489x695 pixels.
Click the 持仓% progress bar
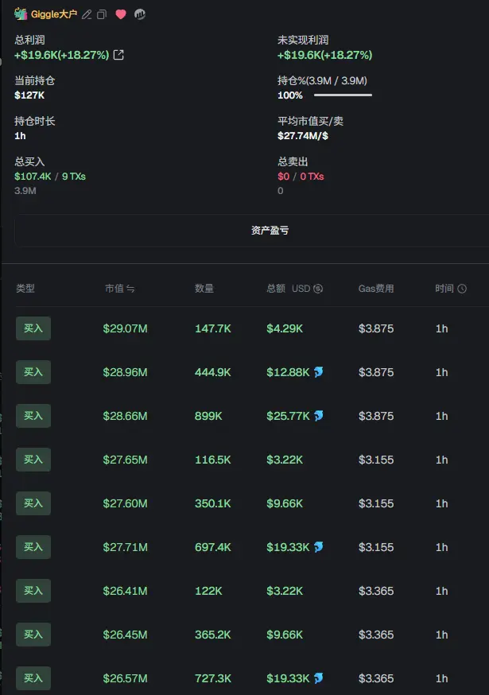pos(343,95)
